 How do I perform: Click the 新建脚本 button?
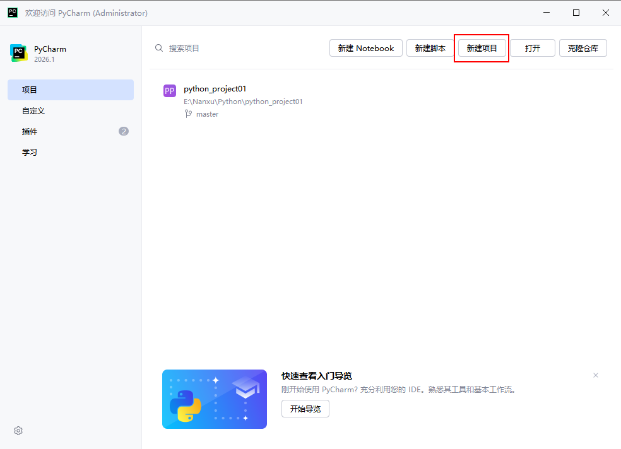pyautogui.click(x=430, y=48)
